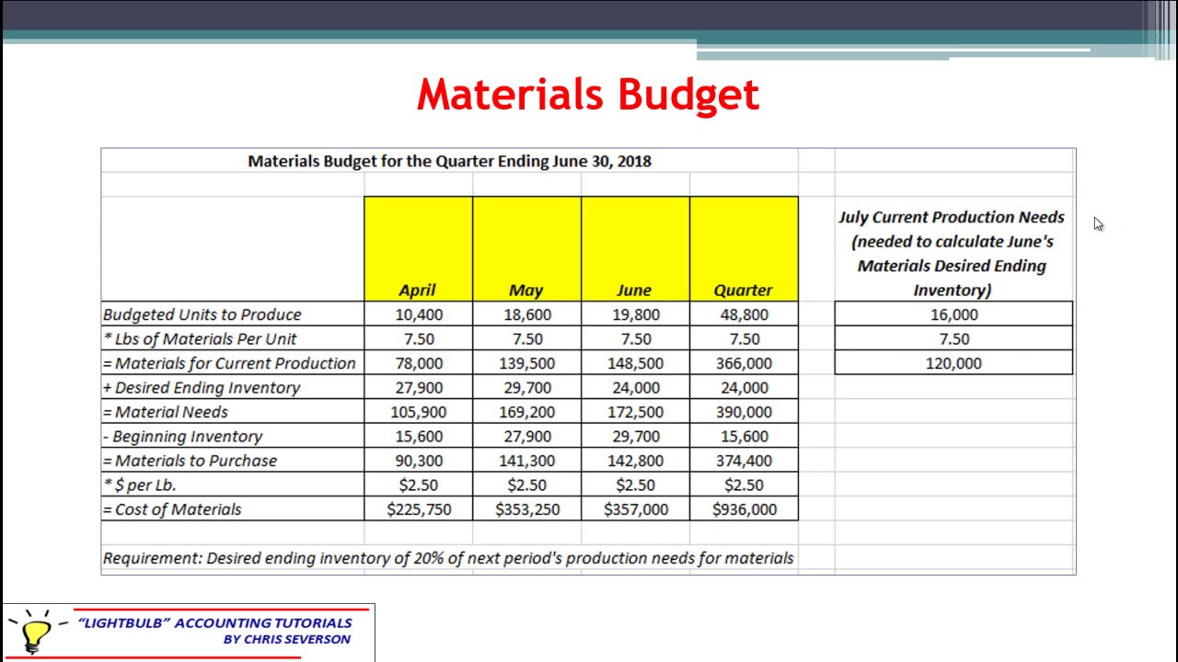Click Quarter cost total $936,000

pos(744,509)
